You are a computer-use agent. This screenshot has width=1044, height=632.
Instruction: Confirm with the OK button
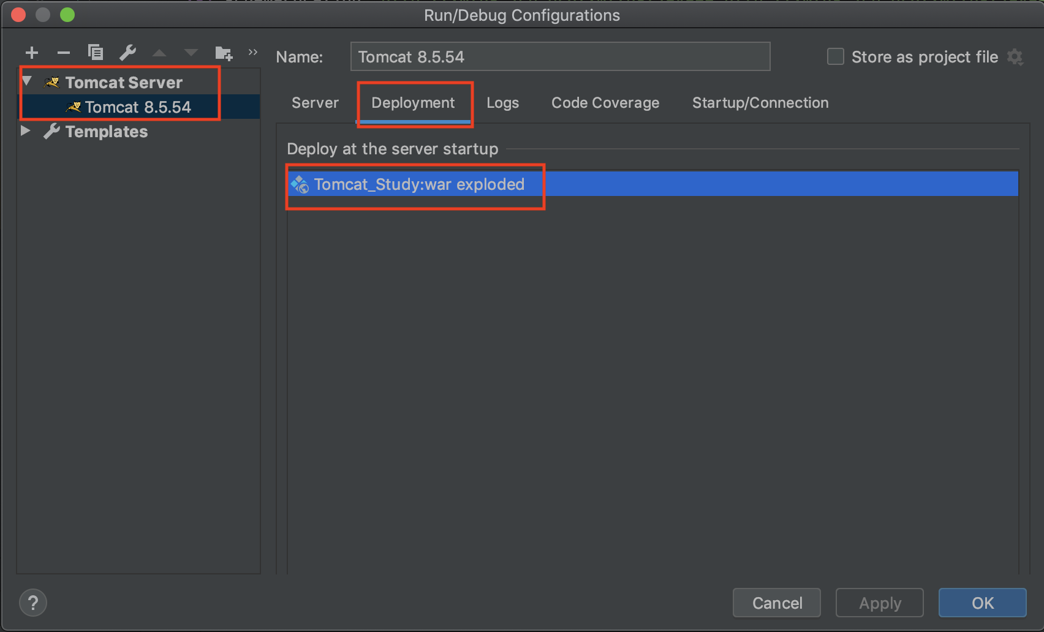point(983,603)
